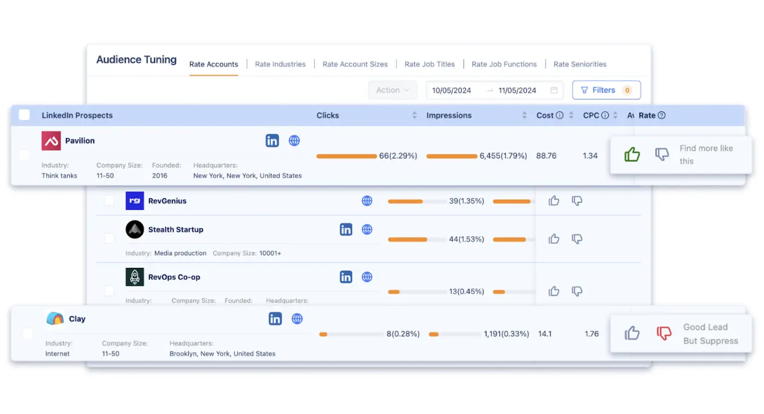This screenshot has height=414, width=764.
Task: Toggle the select-all checkbox in header
Action: (x=24, y=115)
